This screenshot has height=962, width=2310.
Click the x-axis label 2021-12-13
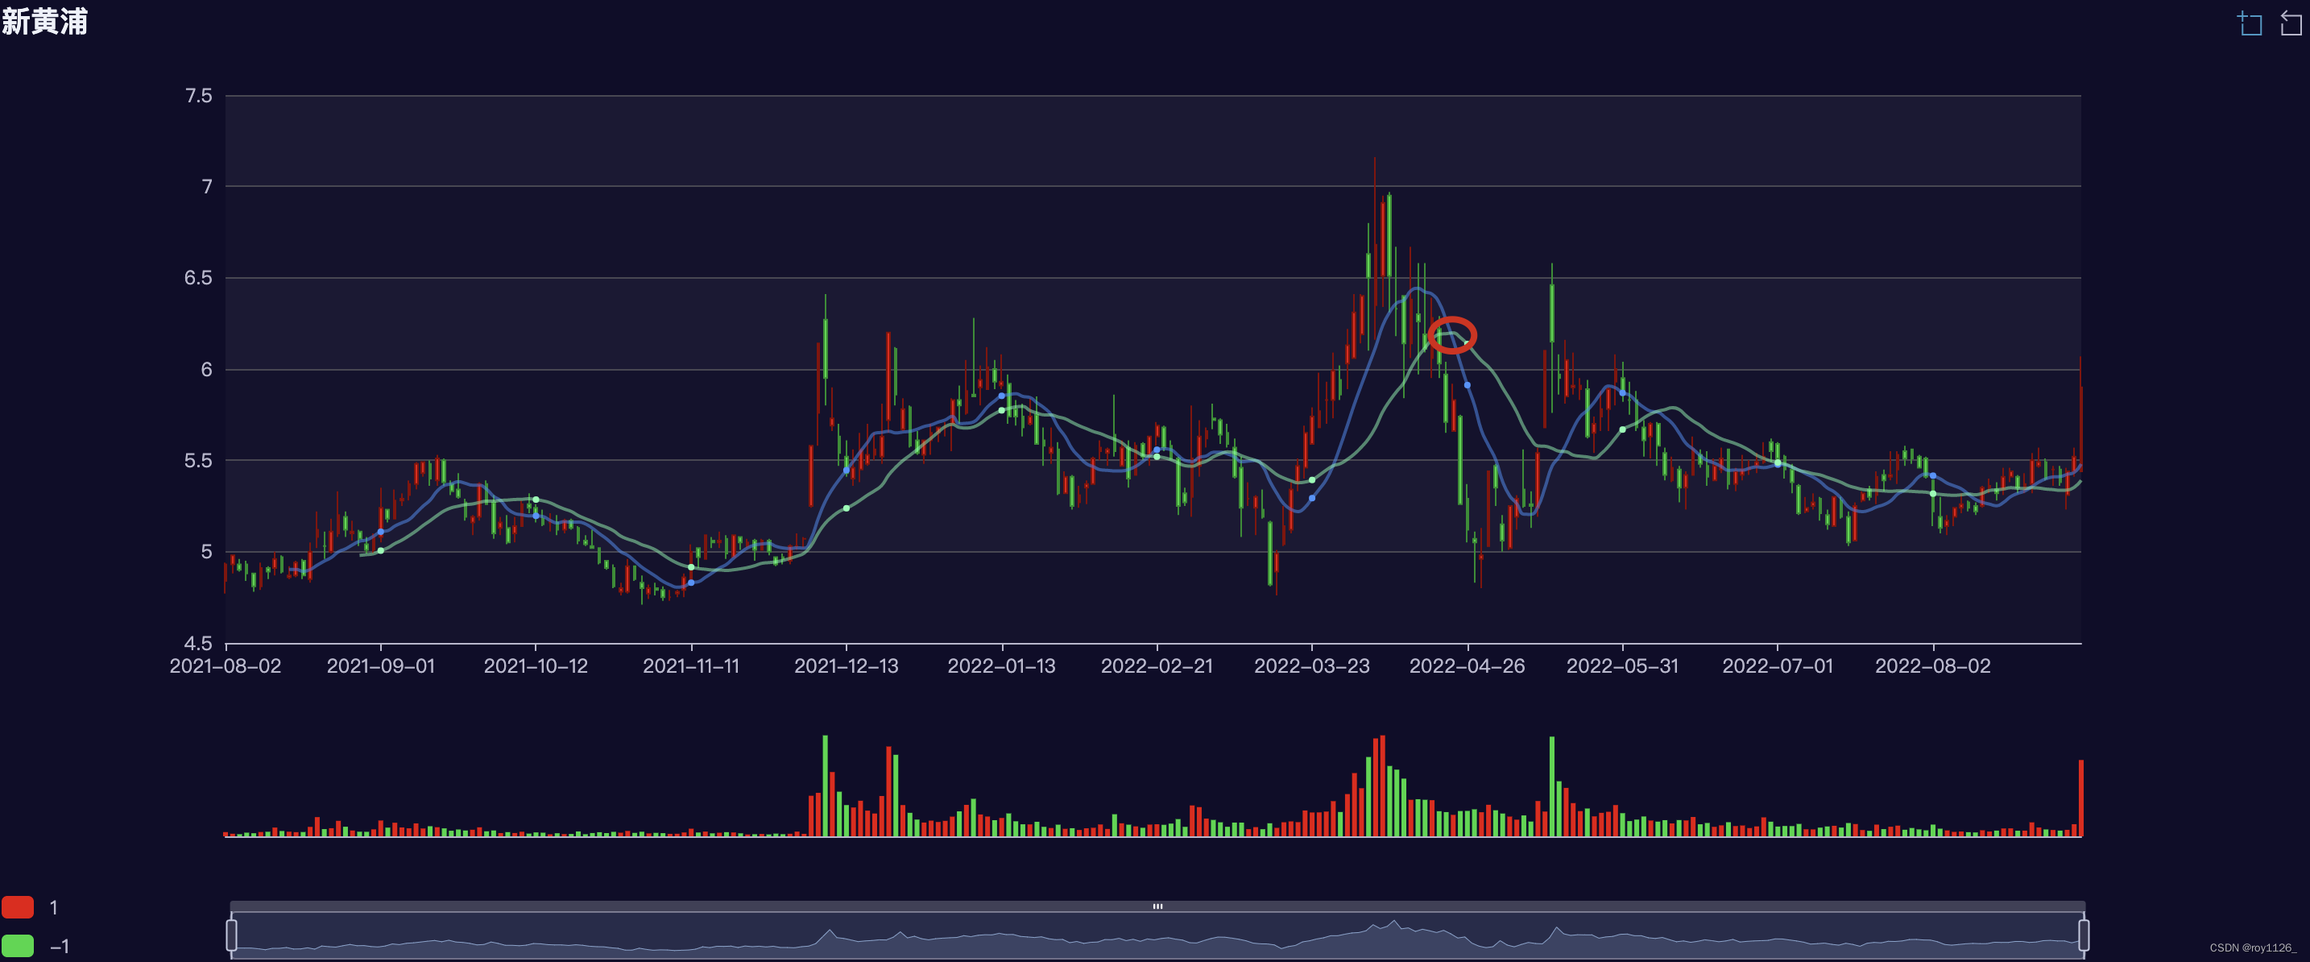[x=846, y=666]
